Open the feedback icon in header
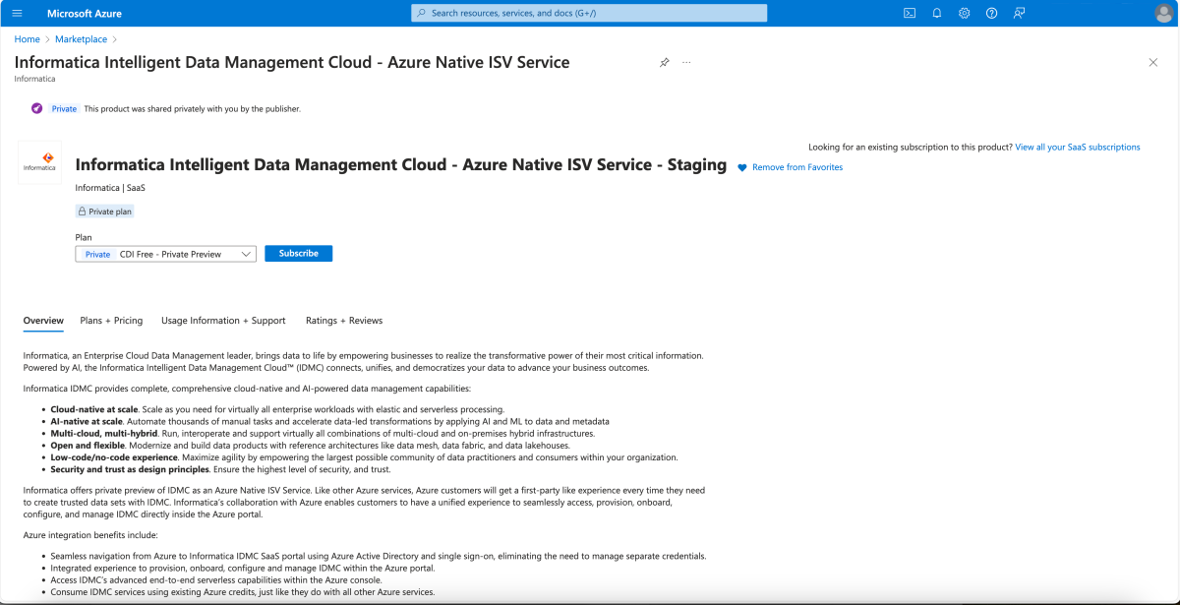 tap(1019, 13)
